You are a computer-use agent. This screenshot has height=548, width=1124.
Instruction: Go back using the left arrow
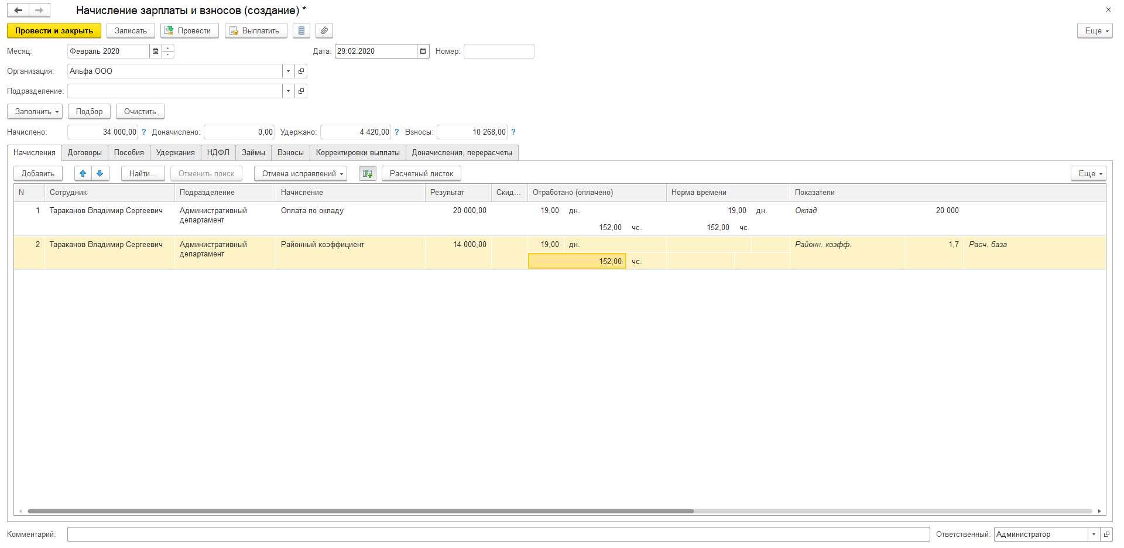tap(18, 10)
